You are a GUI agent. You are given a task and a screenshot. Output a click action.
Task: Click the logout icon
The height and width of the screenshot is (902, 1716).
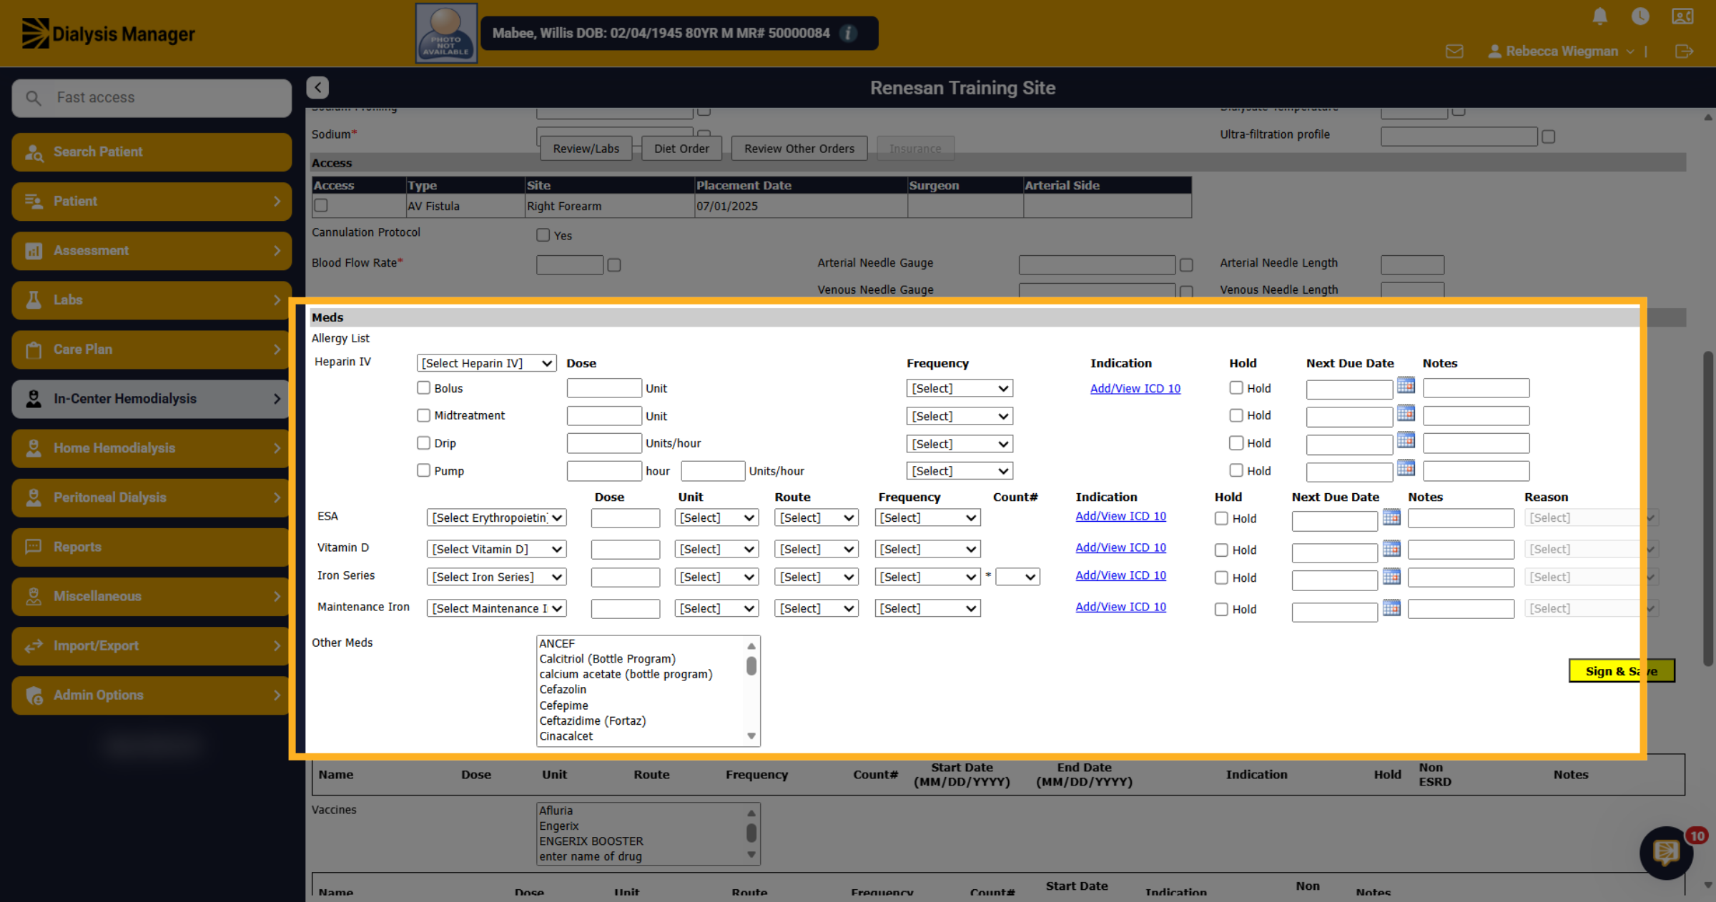[1684, 51]
